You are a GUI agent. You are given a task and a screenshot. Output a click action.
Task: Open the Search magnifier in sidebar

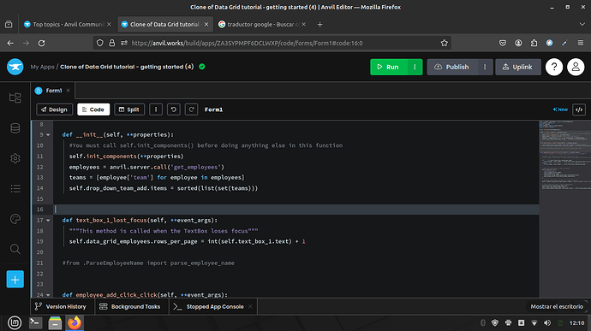coord(15,249)
